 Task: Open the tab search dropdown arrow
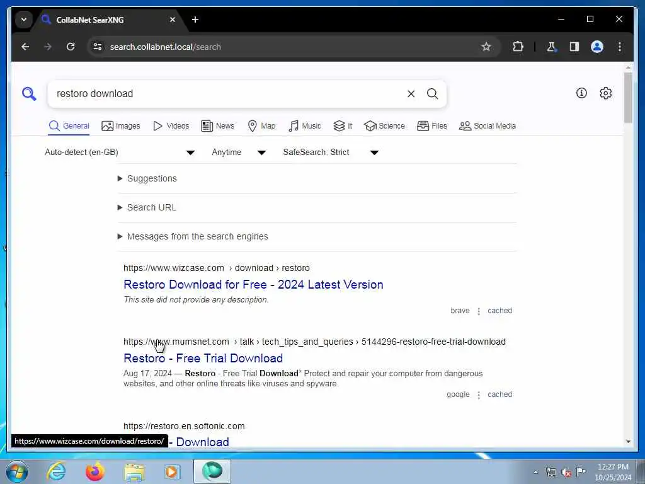coord(24,20)
